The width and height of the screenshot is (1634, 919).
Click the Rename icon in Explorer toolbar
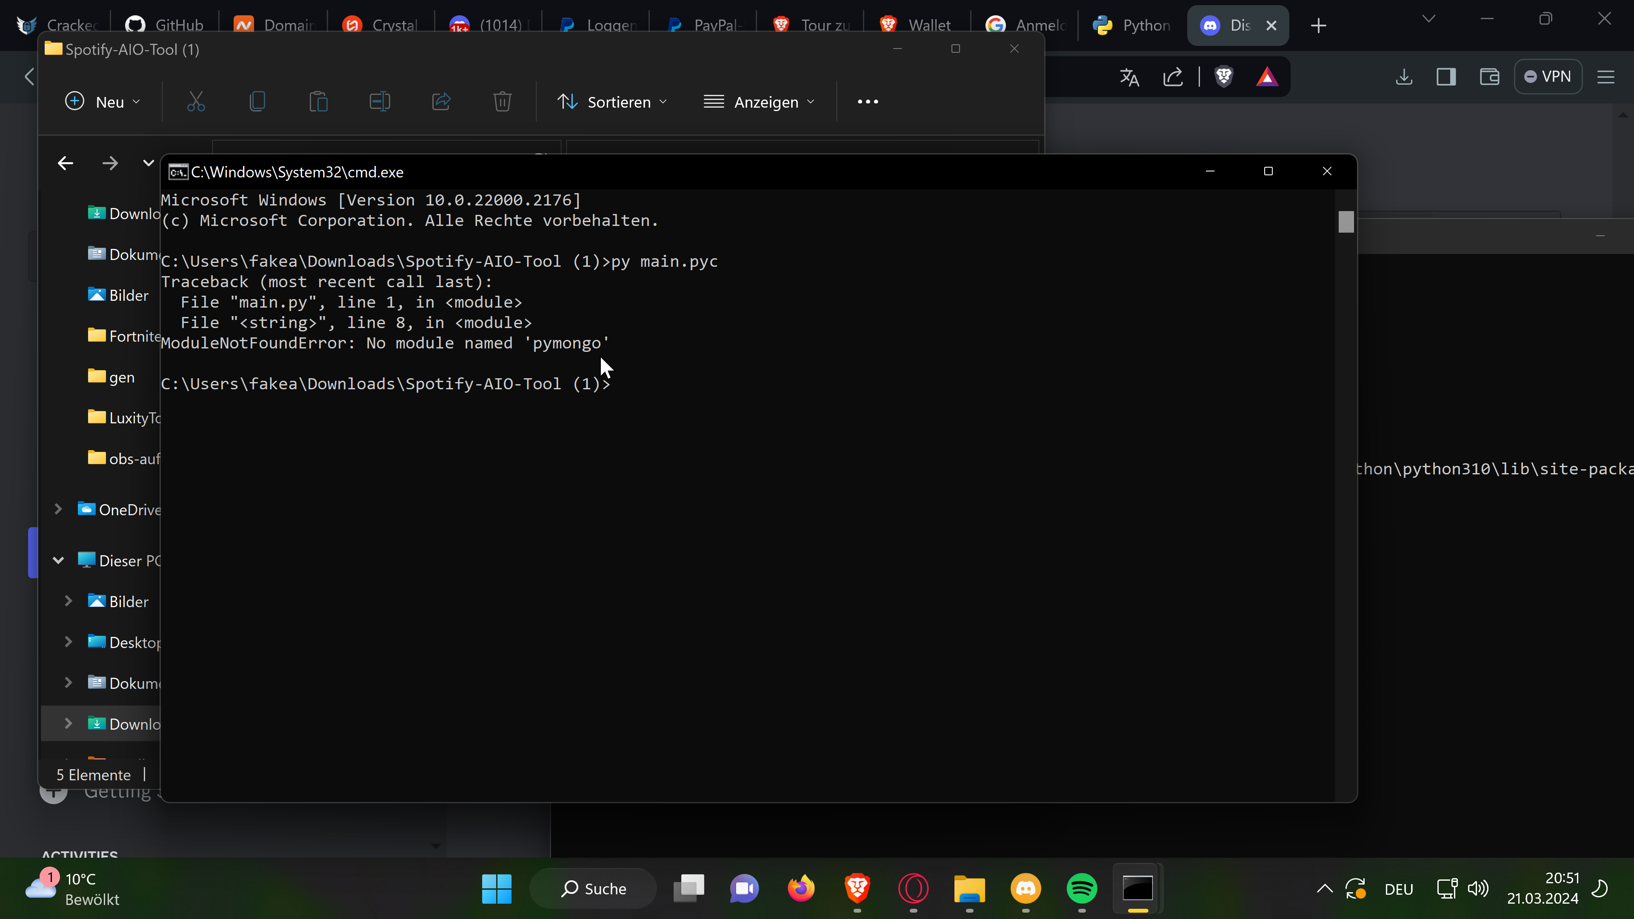pyautogui.click(x=379, y=102)
